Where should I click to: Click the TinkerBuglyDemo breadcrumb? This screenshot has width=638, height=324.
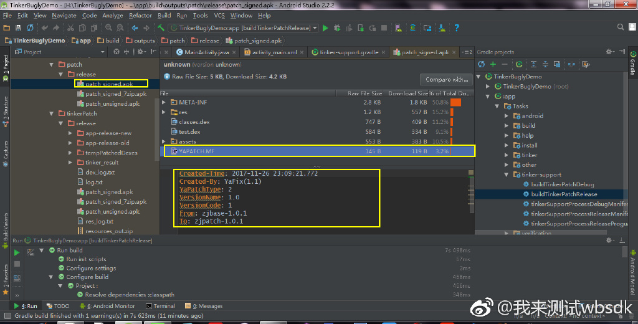tap(35, 40)
